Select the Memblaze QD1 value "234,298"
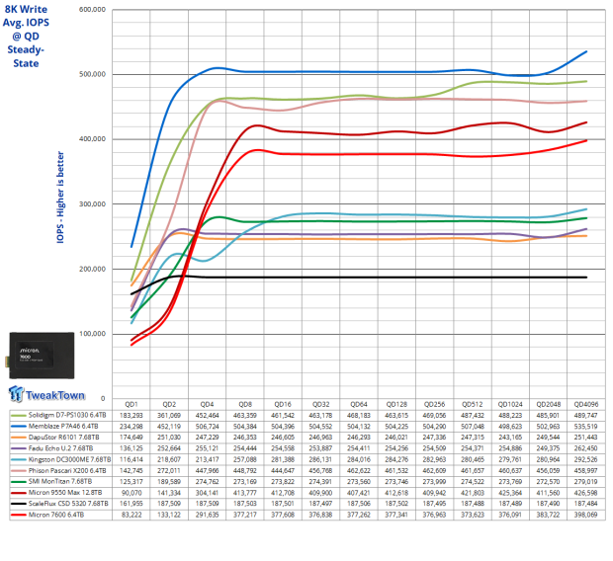 [131, 427]
